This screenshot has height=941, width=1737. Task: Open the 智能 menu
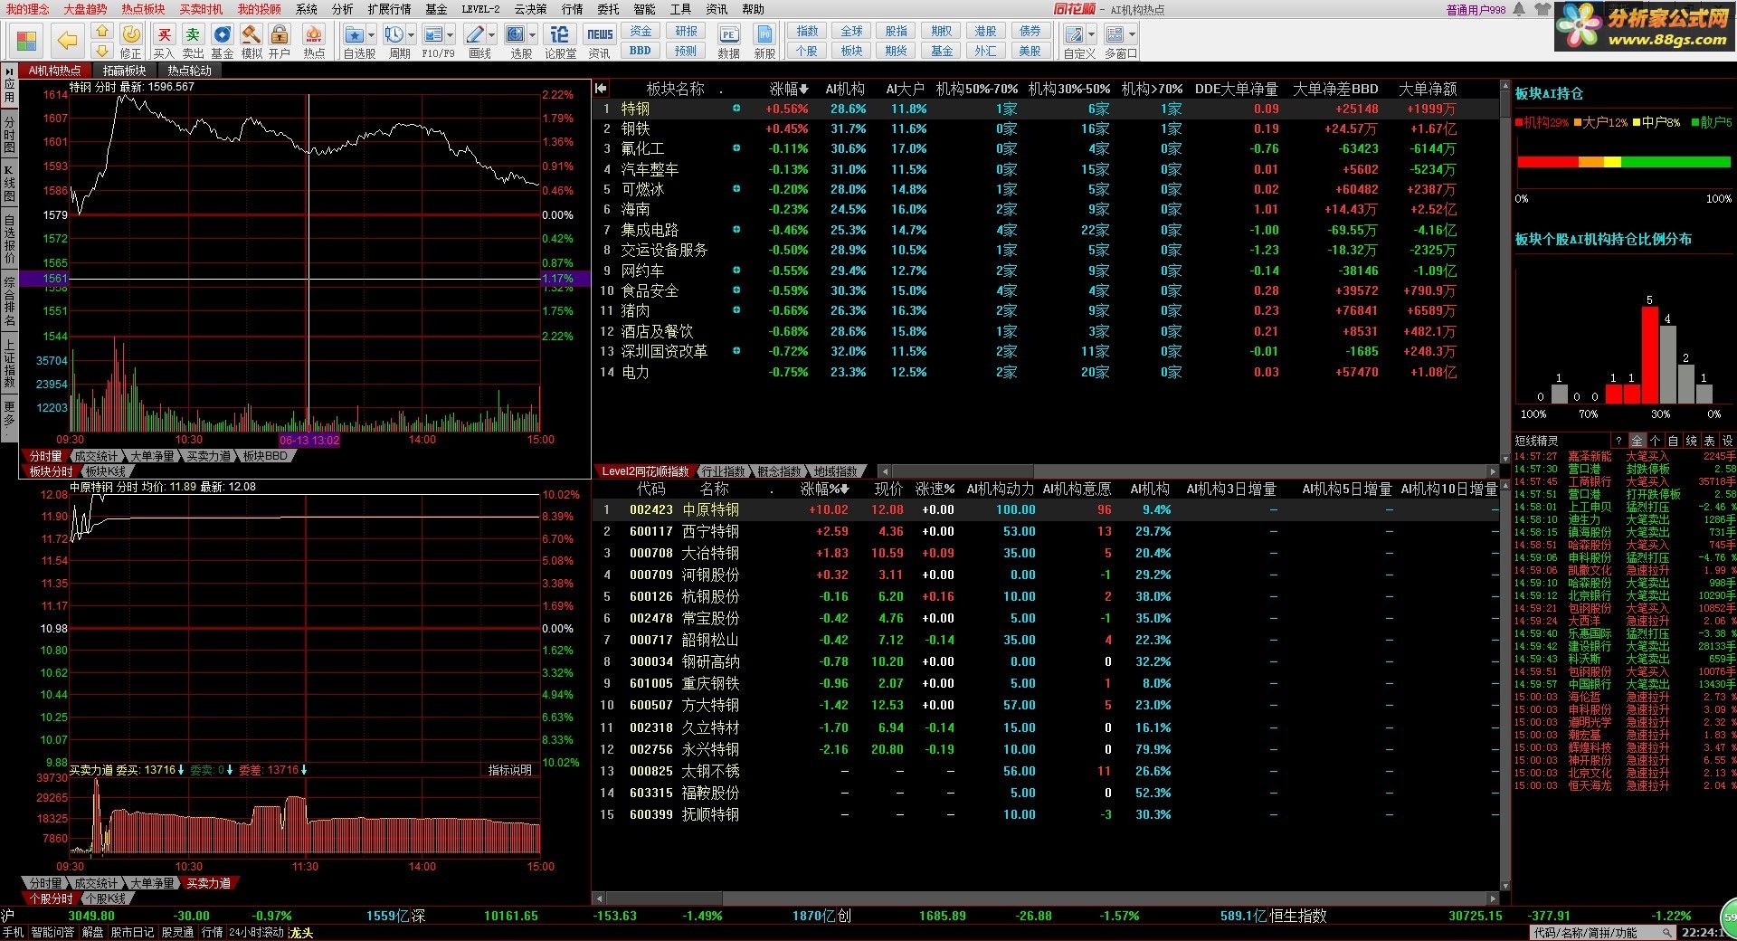(x=644, y=9)
